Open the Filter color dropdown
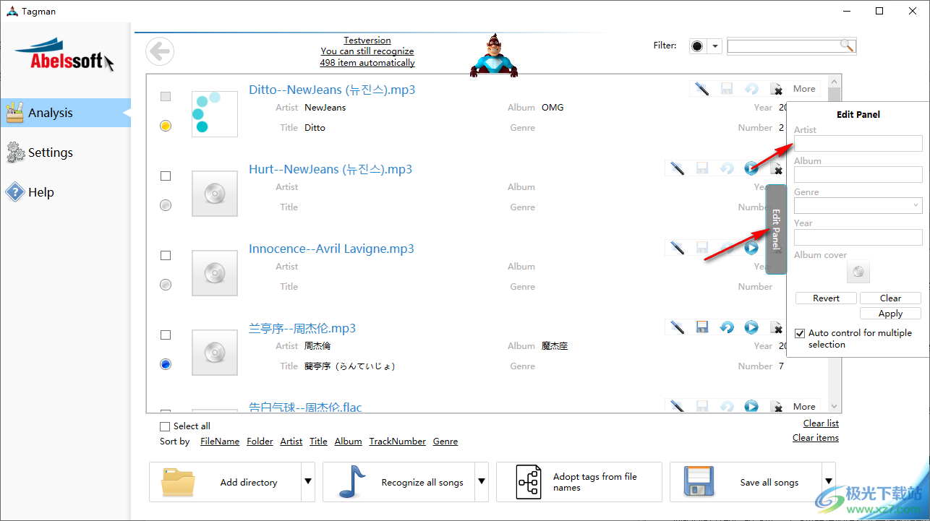 coord(714,45)
